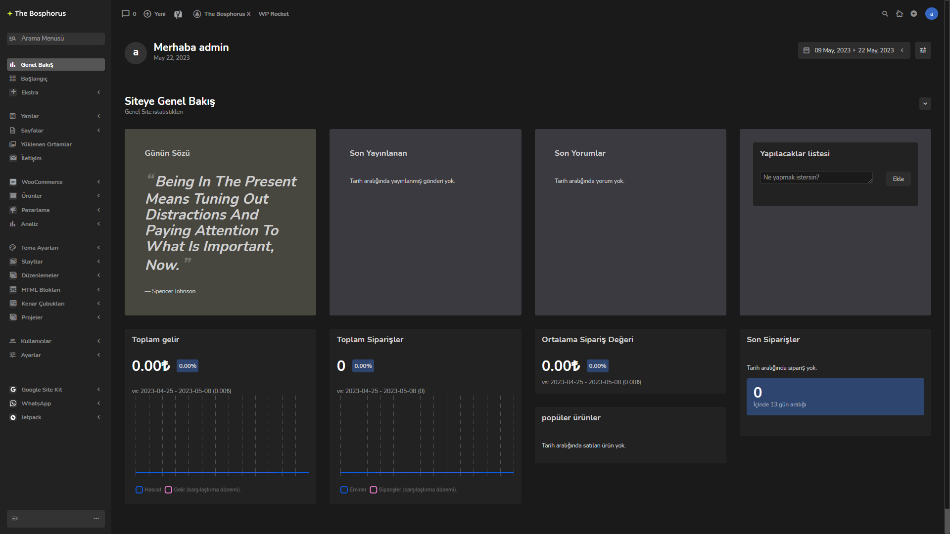This screenshot has width=950, height=534.
Task: Open the Kenar Çubukları menu item
Action: pyautogui.click(x=56, y=304)
